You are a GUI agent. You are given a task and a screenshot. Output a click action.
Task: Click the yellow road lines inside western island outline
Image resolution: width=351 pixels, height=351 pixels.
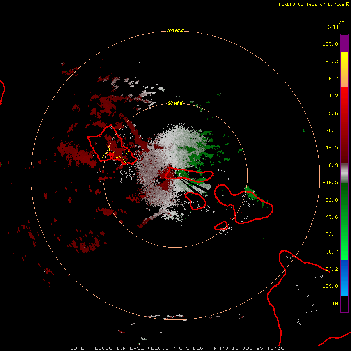pyautogui.click(x=115, y=153)
